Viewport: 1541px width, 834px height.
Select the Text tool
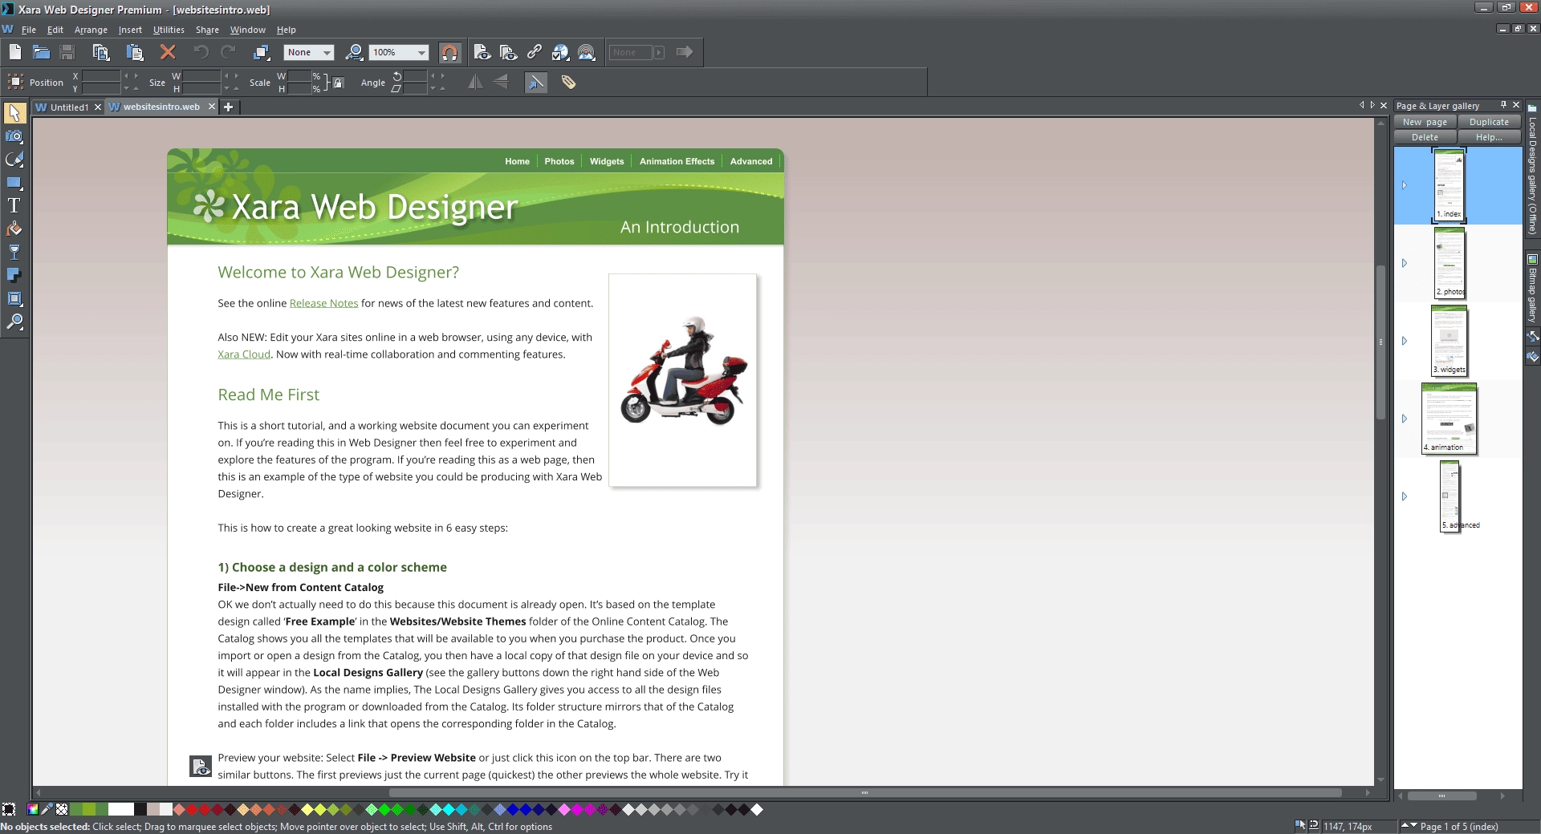coord(14,205)
